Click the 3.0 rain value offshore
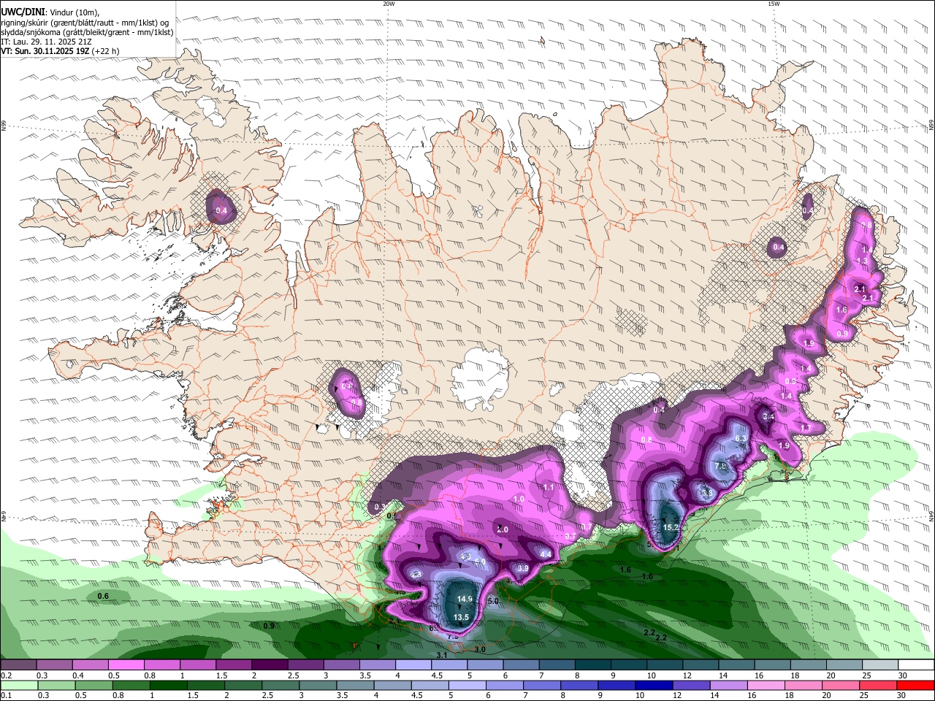 480,649
